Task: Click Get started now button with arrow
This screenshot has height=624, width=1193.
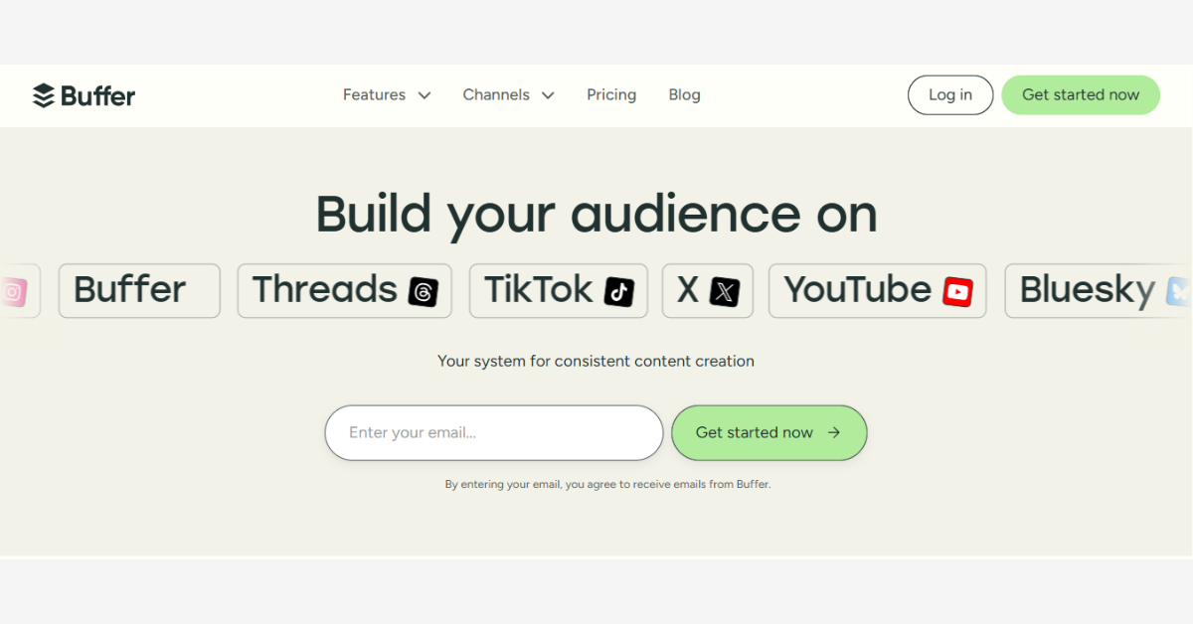Action: (769, 433)
